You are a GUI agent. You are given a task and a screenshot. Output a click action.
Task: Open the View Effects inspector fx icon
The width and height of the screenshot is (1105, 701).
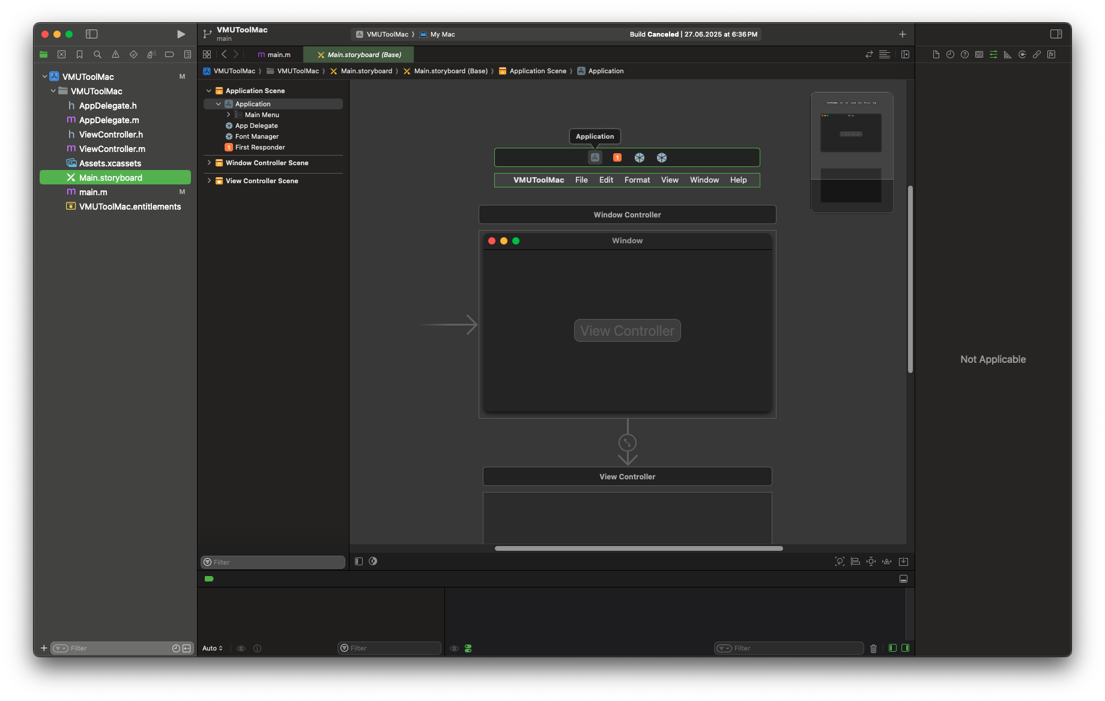[1051, 55]
